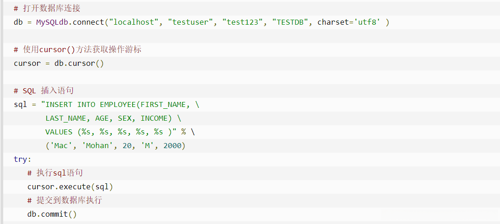Viewport: 500px width, 224px height.
Task: Click the cursor.execute(sql) statement
Action: tap(70, 187)
